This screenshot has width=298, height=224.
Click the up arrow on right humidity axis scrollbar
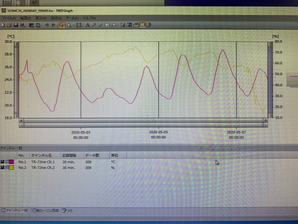click(x=270, y=44)
